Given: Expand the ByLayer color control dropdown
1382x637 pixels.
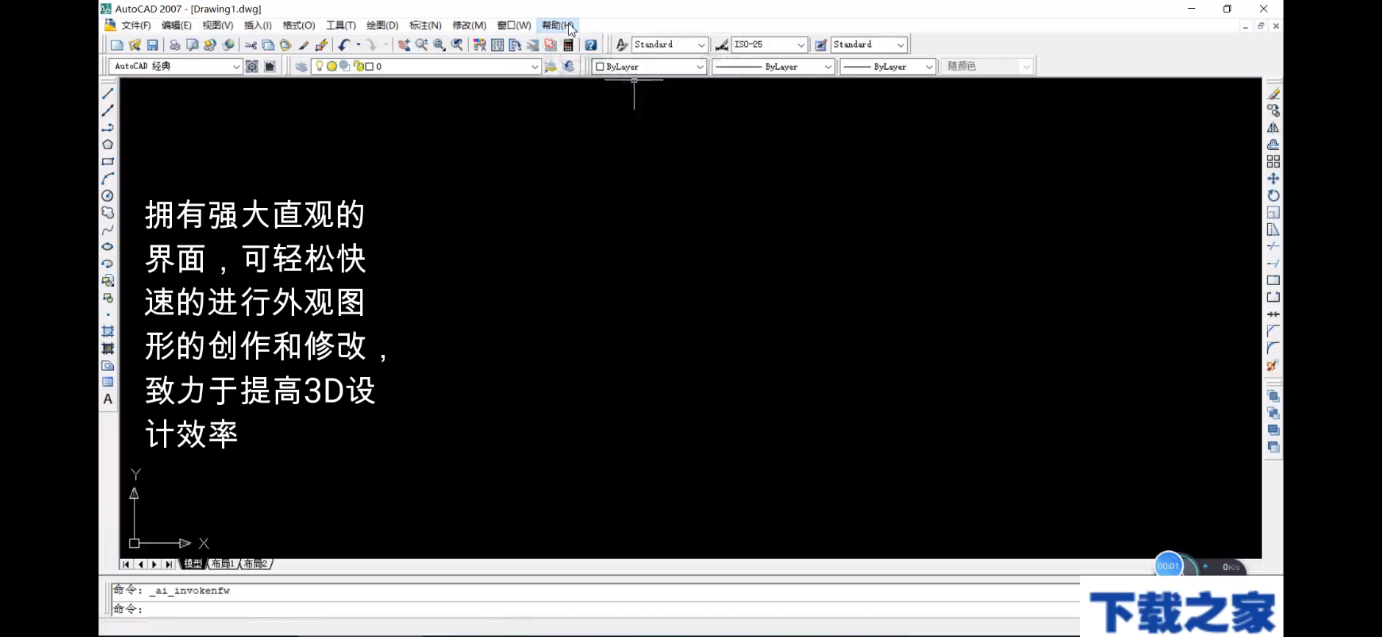Looking at the screenshot, I should point(700,66).
